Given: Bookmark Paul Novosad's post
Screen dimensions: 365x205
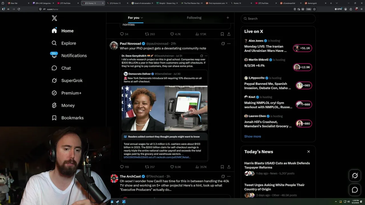Looking at the screenshot, I should pos(222,167).
